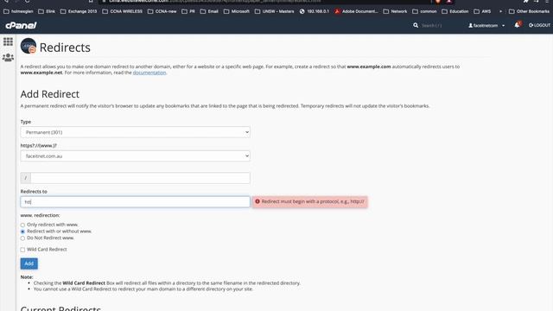Click the 'www. redirection:' label

pyautogui.click(x=40, y=215)
